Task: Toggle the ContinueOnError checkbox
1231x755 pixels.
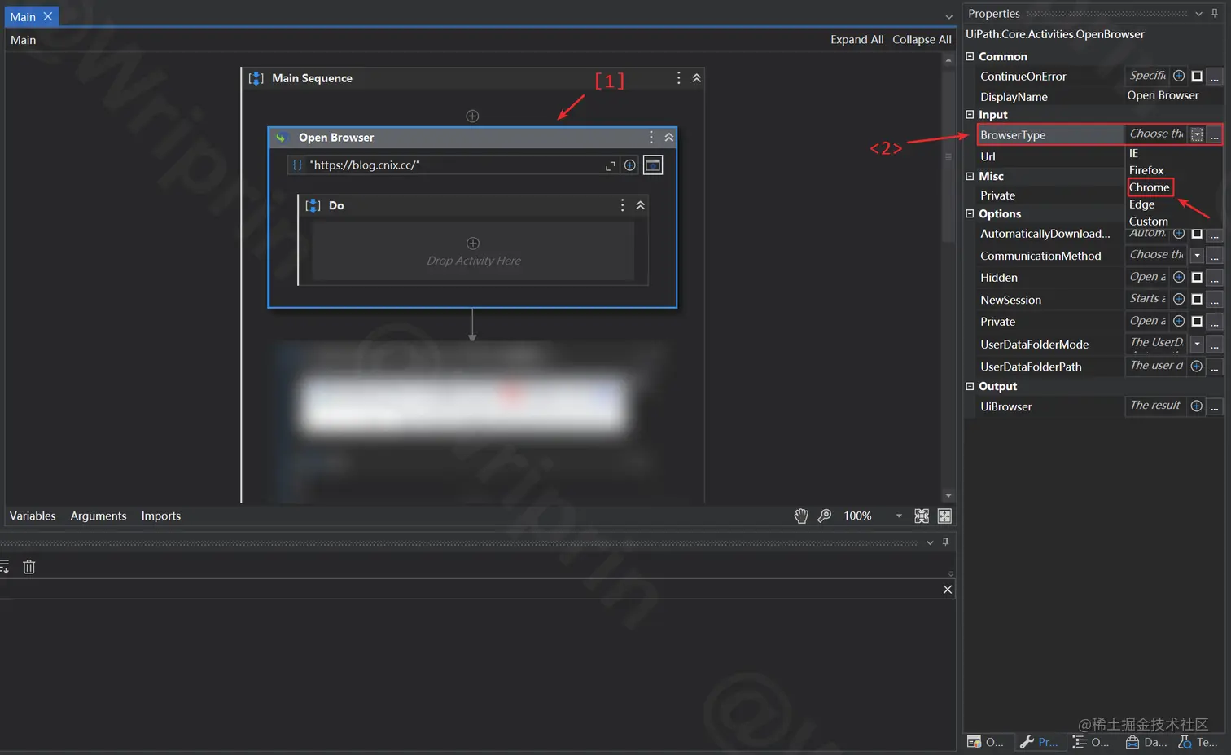Action: pos(1197,76)
